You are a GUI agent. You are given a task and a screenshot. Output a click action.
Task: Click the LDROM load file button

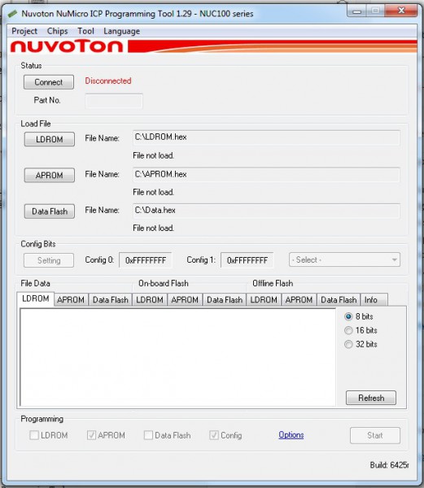click(49, 139)
